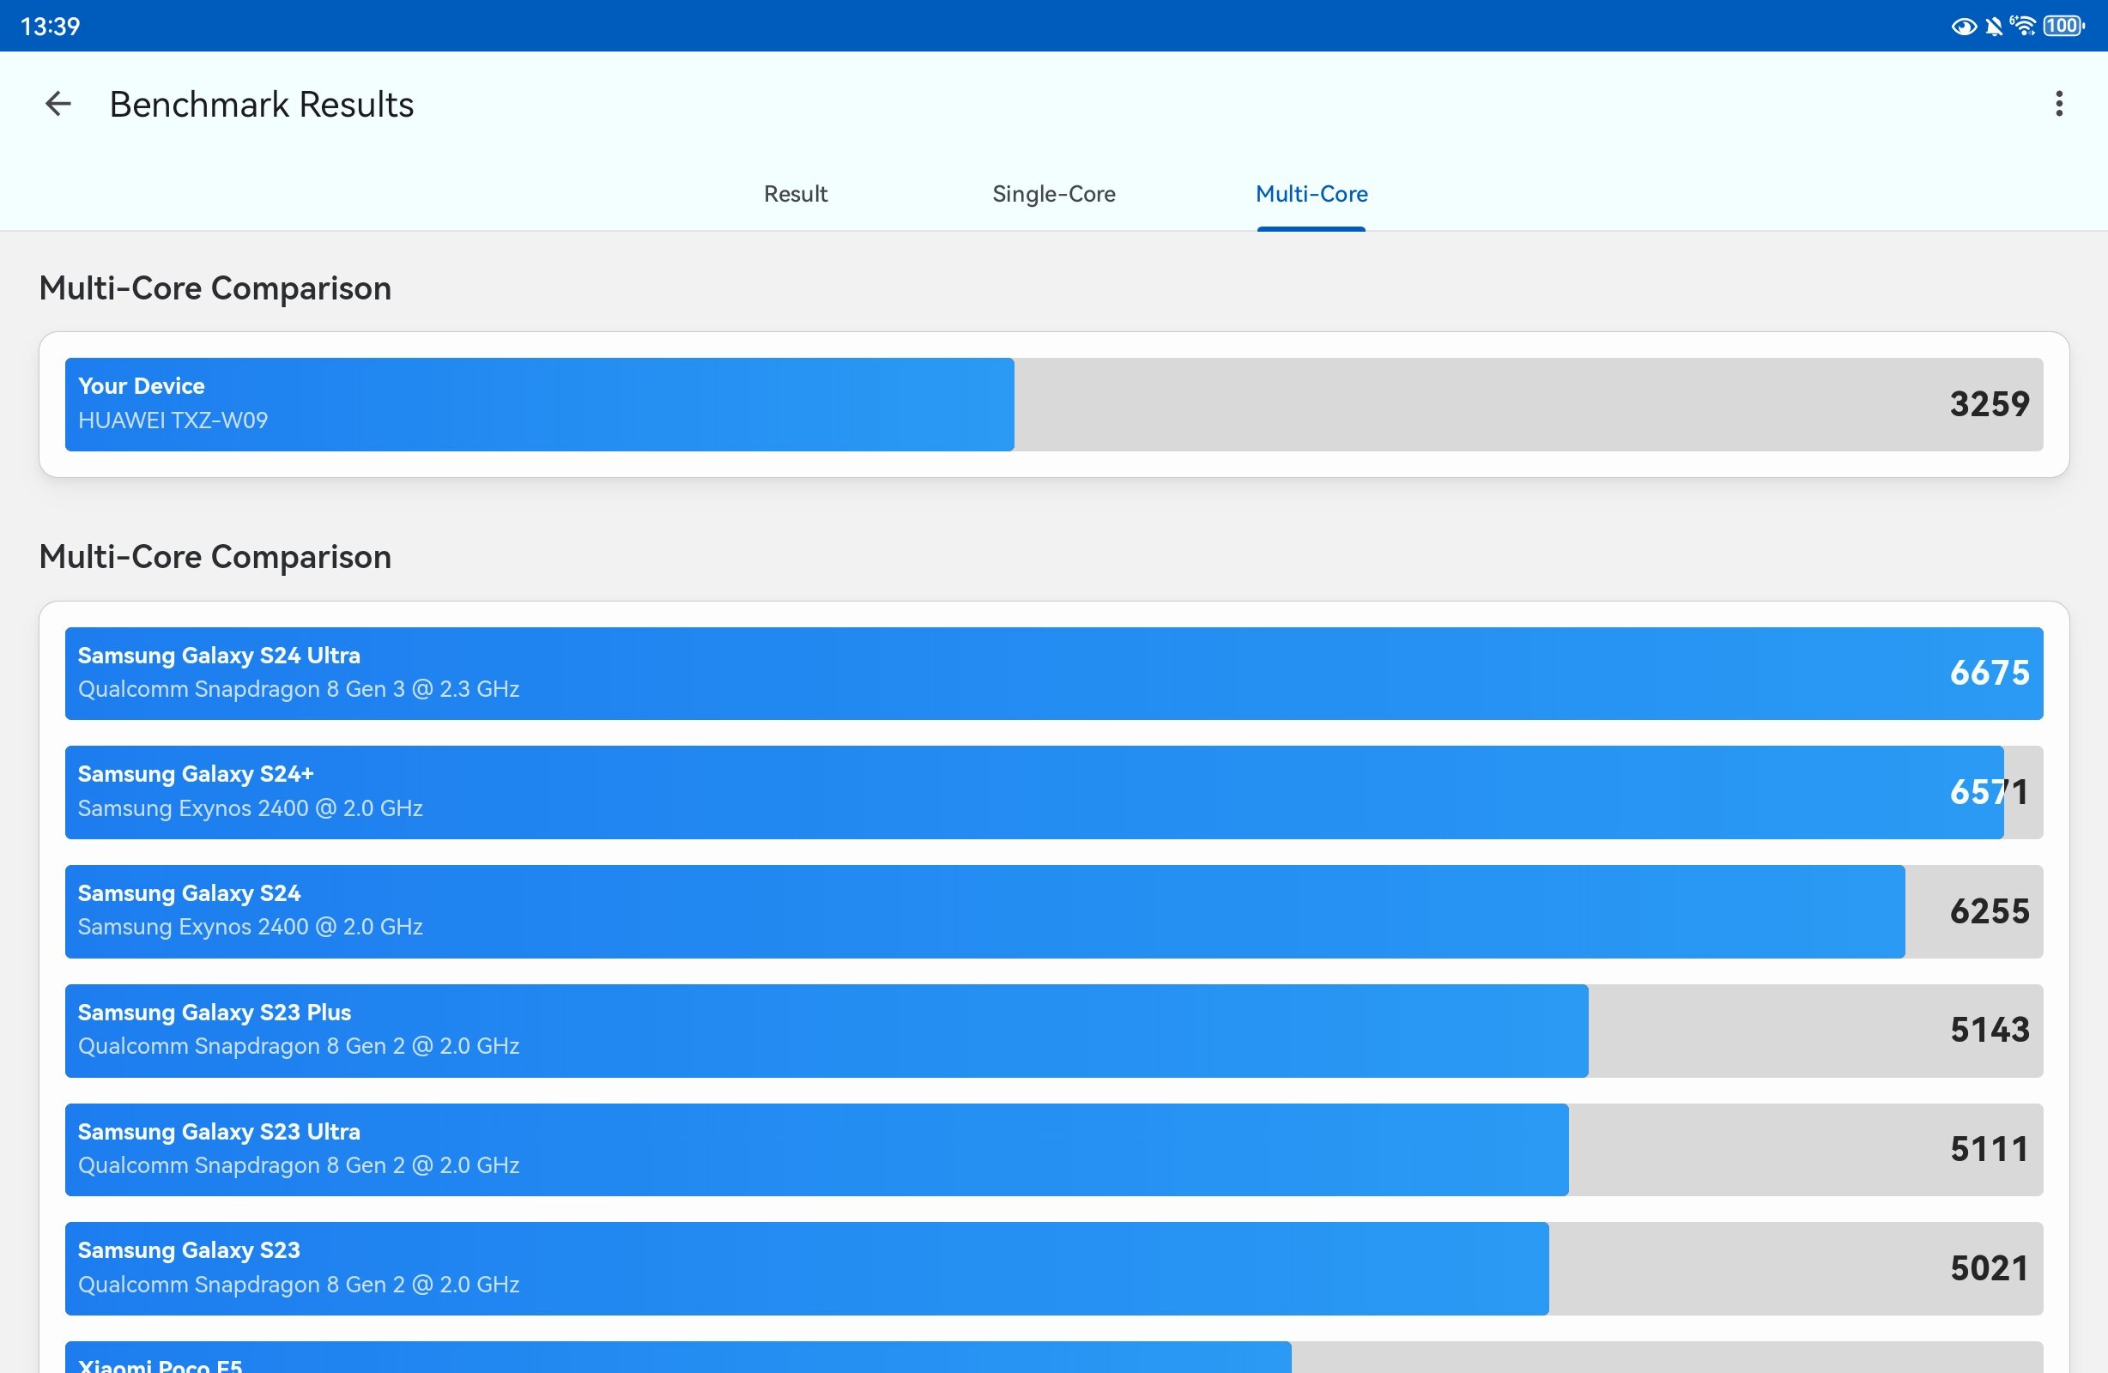This screenshot has height=1373, width=2108.
Task: Tap the muted bell notification icon
Action: click(x=1994, y=26)
